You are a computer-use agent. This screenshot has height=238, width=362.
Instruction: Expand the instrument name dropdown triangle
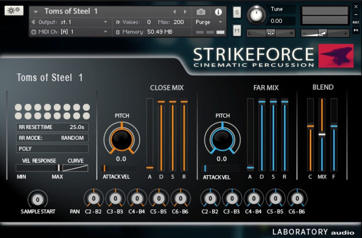tap(36, 12)
